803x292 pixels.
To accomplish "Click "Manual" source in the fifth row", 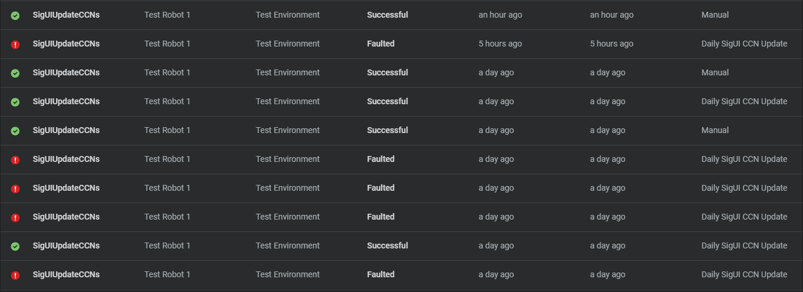I will (x=715, y=130).
